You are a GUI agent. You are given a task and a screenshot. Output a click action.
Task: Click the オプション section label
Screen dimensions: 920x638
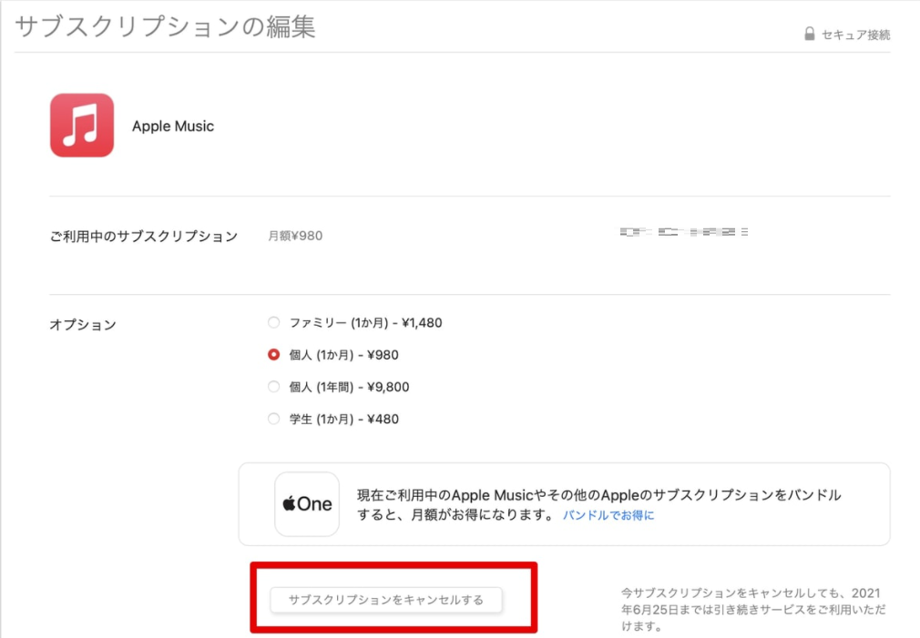pos(83,324)
